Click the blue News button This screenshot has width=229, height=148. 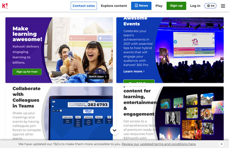tap(141, 6)
